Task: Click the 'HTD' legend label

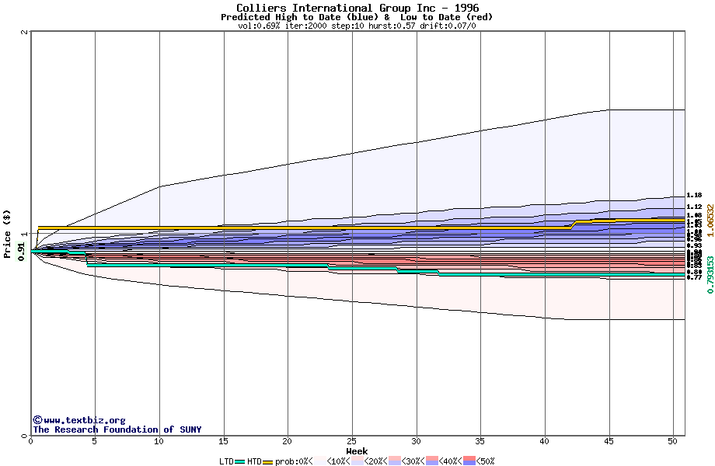Action: [x=254, y=461]
